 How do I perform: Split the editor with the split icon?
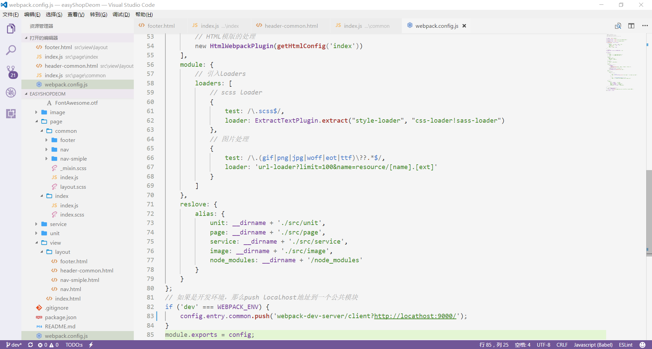pos(631,26)
